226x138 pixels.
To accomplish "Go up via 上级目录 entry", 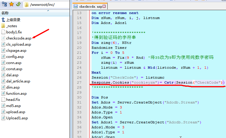I will point(13,20).
